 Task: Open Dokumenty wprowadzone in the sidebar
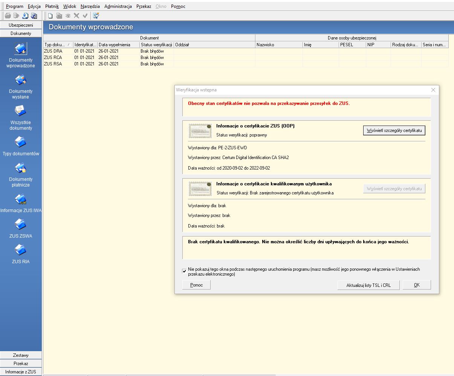[x=20, y=49]
